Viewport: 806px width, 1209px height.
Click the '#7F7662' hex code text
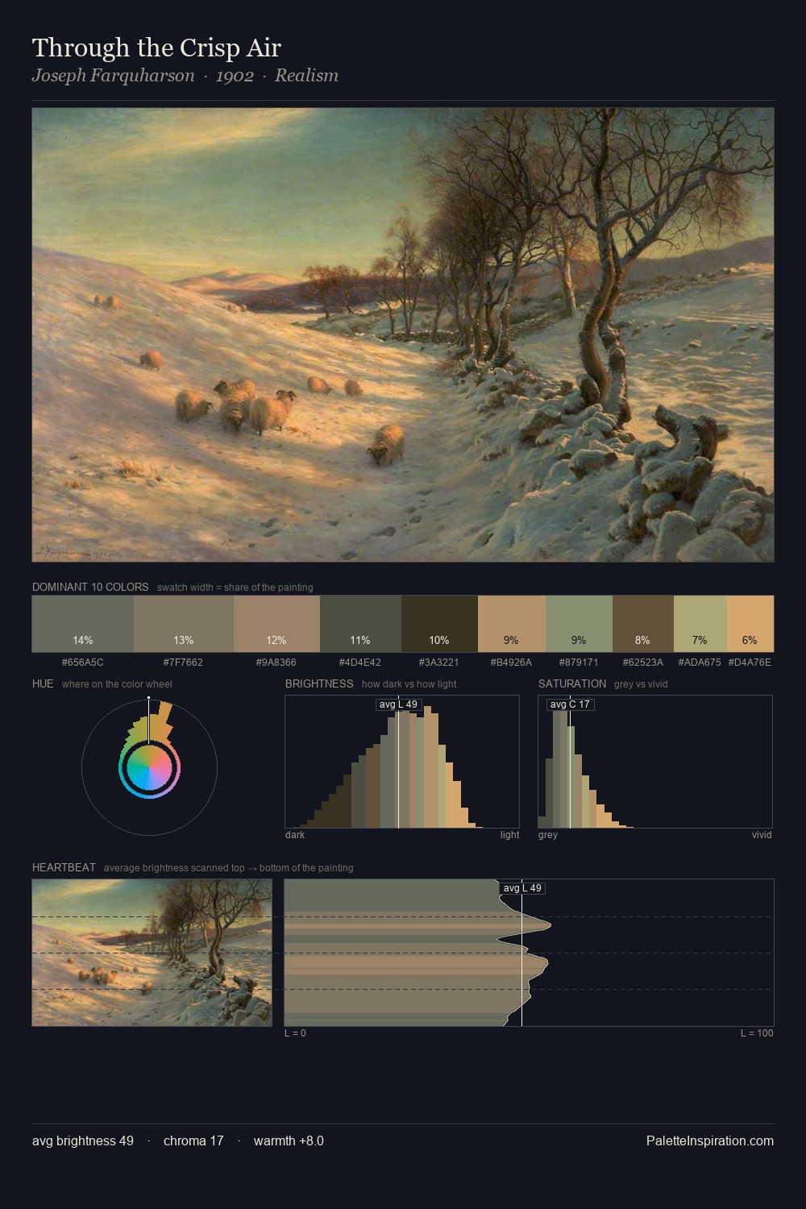(183, 663)
